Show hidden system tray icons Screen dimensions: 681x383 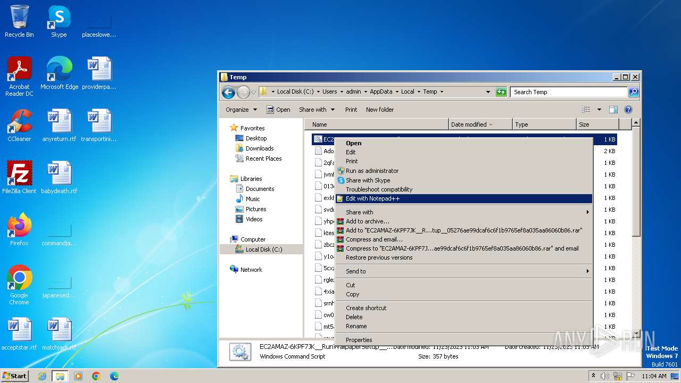pos(593,376)
